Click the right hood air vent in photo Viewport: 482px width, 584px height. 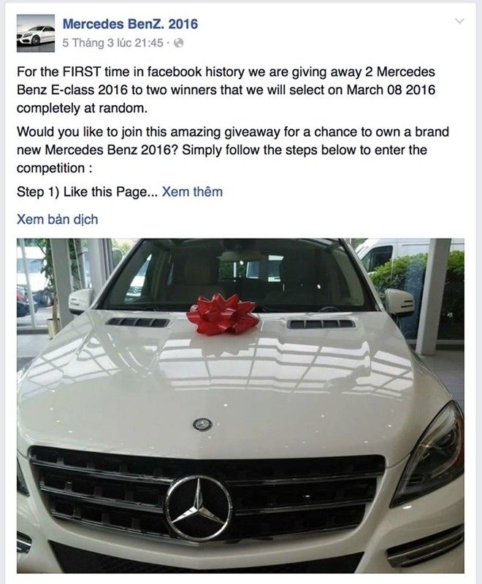pos(321,323)
